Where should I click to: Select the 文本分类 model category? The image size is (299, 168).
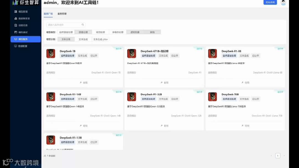coord(66,39)
